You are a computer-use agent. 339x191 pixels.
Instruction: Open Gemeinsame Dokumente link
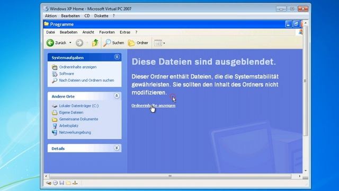(x=78, y=119)
